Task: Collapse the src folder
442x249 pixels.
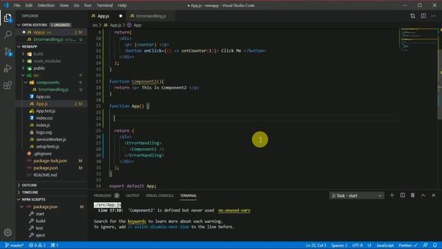Action: pyautogui.click(x=36, y=75)
